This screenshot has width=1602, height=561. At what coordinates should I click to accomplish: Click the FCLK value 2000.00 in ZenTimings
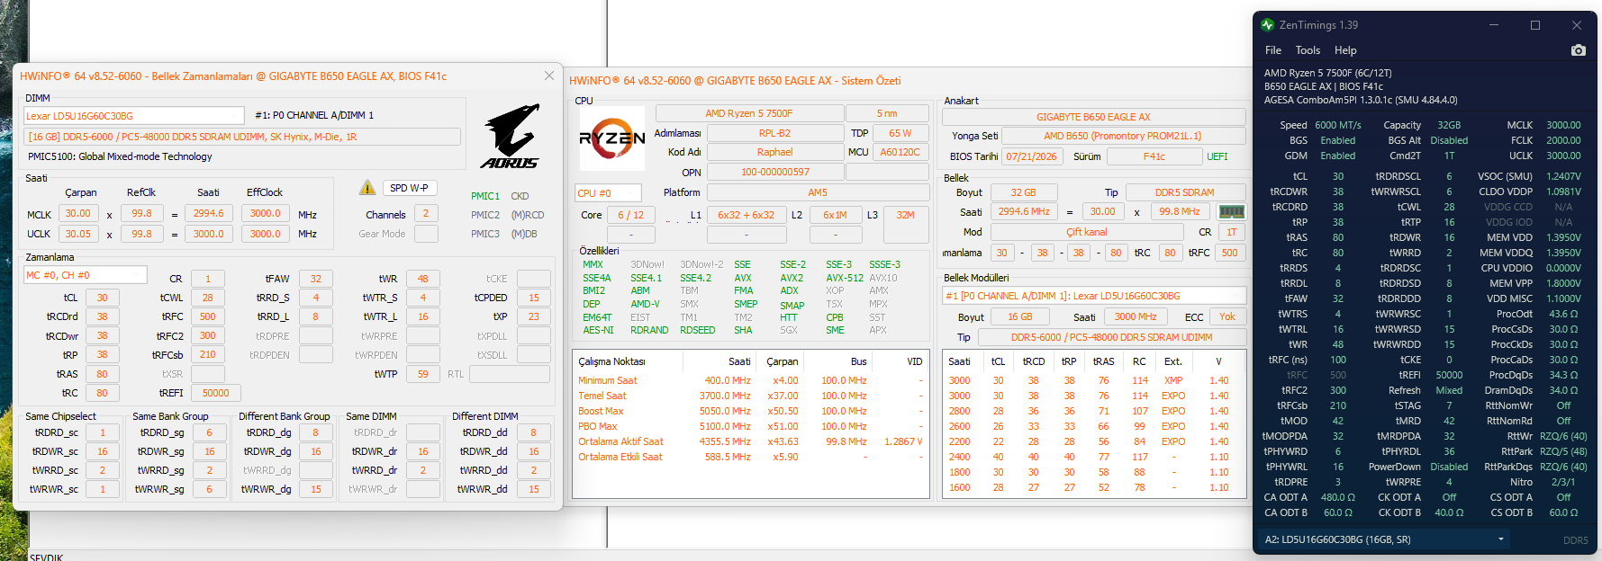(x=1563, y=140)
